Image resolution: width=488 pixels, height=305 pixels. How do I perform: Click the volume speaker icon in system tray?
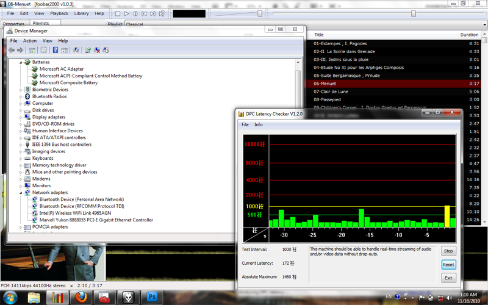(449, 298)
